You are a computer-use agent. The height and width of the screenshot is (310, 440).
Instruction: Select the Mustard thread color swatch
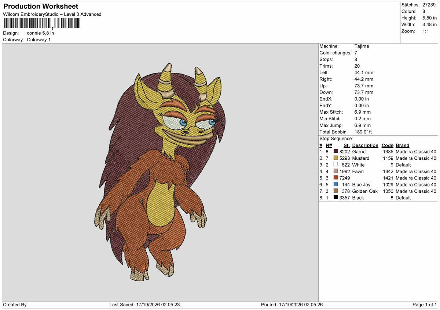(335, 158)
